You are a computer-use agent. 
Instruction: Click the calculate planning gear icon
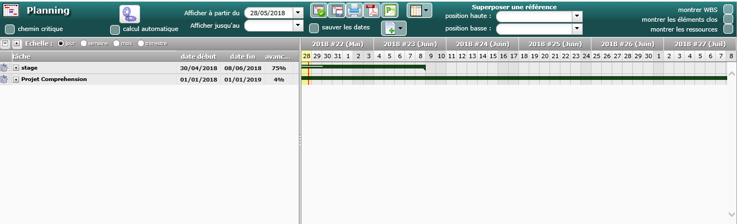130,14
